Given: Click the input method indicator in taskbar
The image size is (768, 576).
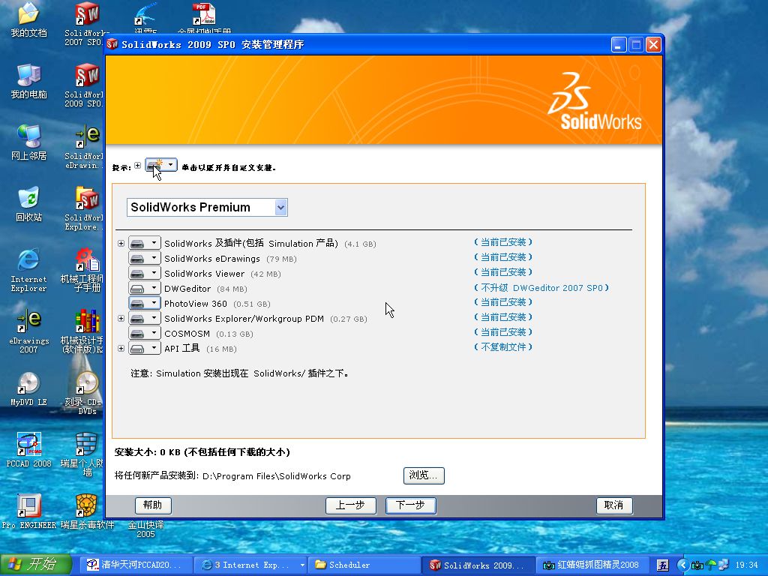Looking at the screenshot, I should pyautogui.click(x=662, y=565).
